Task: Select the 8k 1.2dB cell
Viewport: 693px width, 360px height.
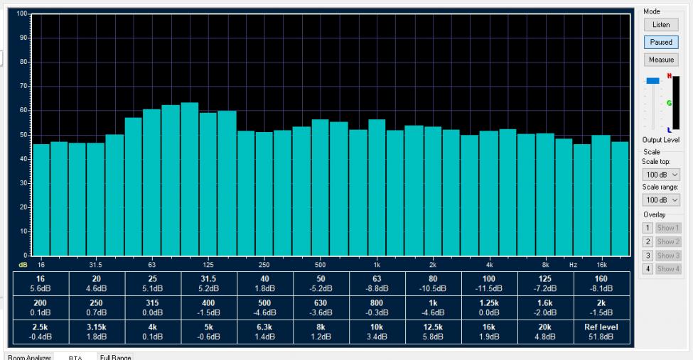Action: pyautogui.click(x=321, y=332)
